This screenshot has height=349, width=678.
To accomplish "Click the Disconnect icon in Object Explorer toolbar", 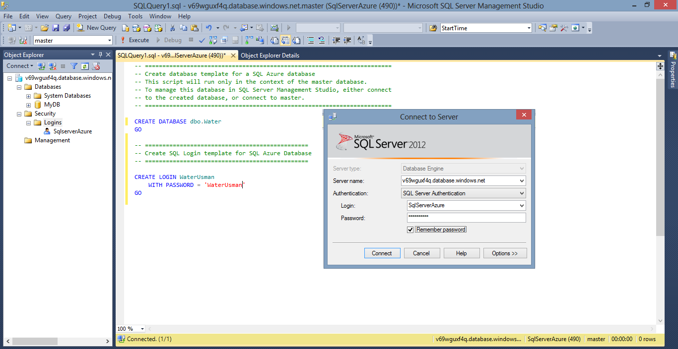I will pos(52,66).
